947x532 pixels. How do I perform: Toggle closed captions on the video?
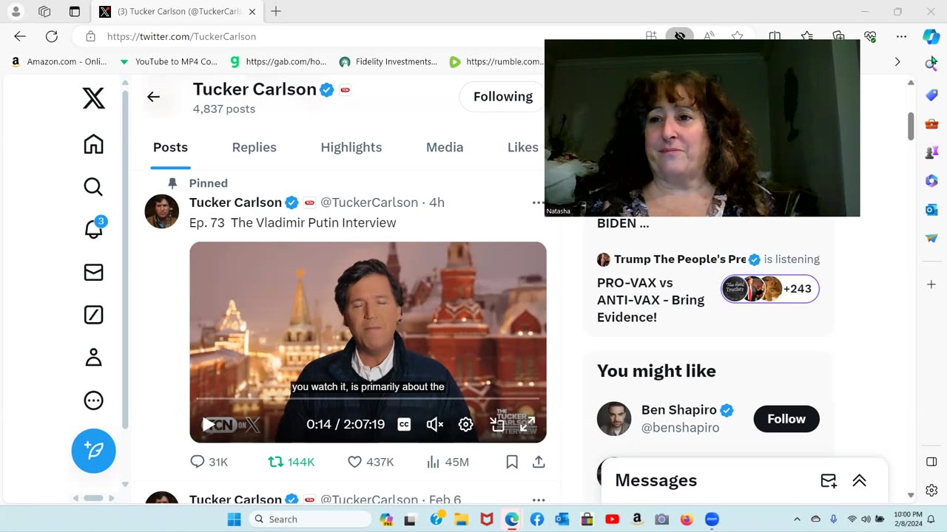404,424
